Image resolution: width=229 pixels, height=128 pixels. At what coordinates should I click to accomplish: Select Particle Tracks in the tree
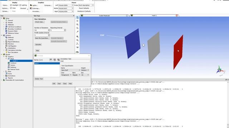(x=15, y=69)
